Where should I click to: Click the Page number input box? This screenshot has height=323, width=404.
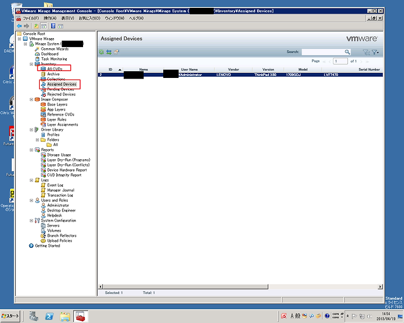coord(340,61)
